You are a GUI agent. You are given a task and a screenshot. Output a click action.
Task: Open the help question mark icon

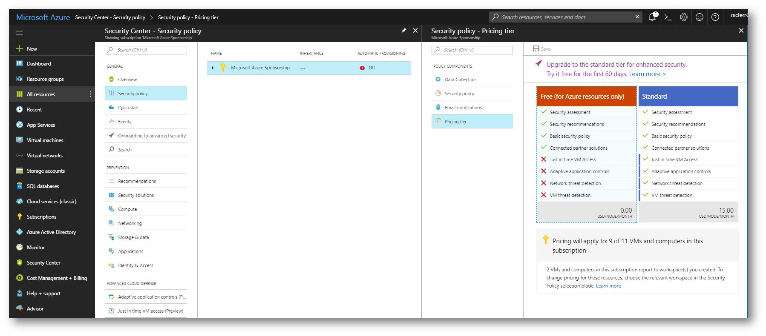[x=715, y=17]
